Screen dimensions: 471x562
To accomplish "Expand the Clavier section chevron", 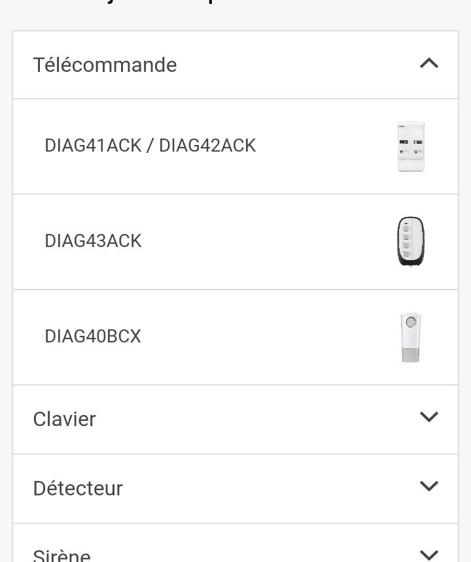I will pyautogui.click(x=428, y=417).
